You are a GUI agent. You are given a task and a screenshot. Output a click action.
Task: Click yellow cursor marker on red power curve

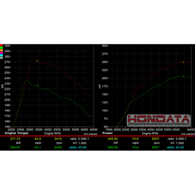click(x=183, y=62)
